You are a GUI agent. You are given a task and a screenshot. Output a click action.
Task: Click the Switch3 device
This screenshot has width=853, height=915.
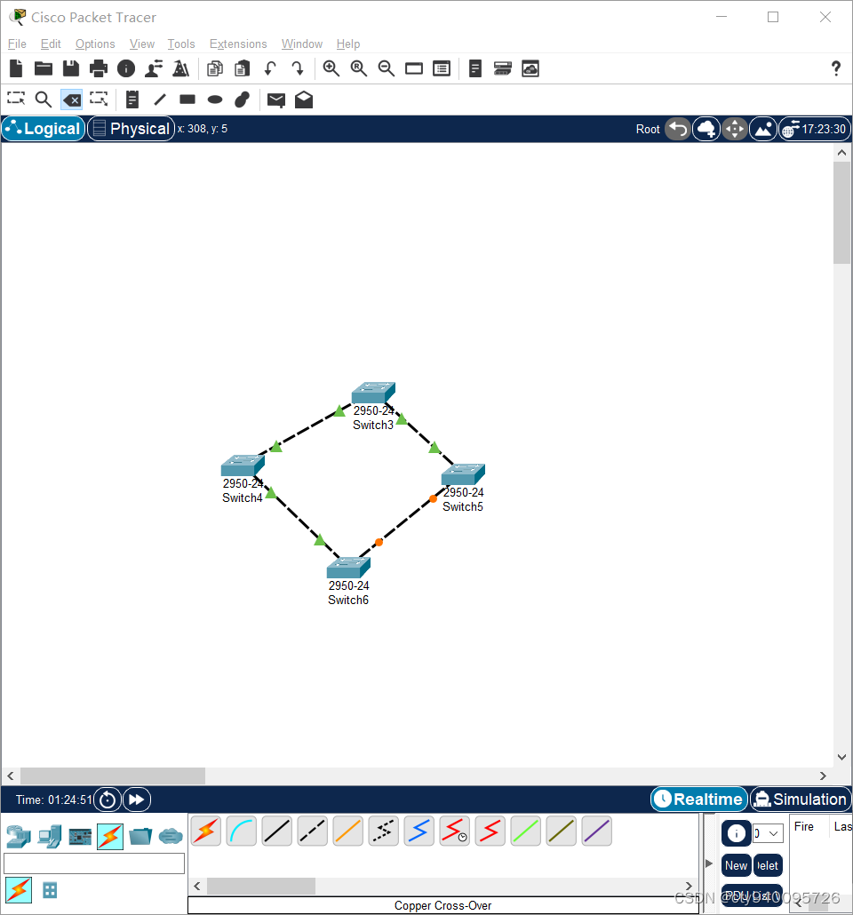(x=374, y=392)
